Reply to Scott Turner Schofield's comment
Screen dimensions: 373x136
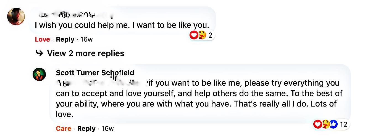coord(86,129)
